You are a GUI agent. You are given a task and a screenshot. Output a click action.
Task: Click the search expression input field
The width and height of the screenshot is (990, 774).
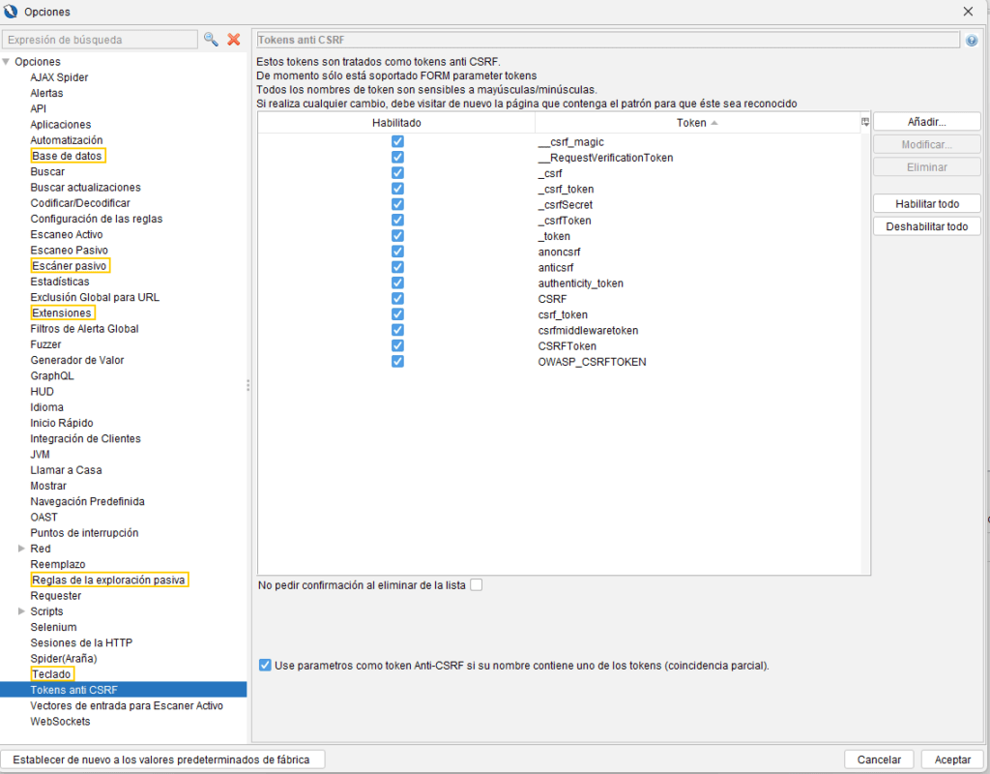pyautogui.click(x=100, y=40)
